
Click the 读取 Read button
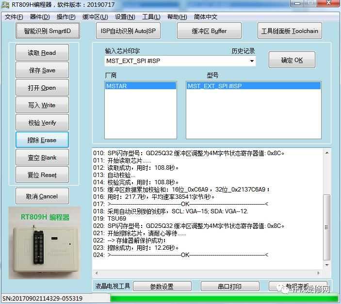42,53
